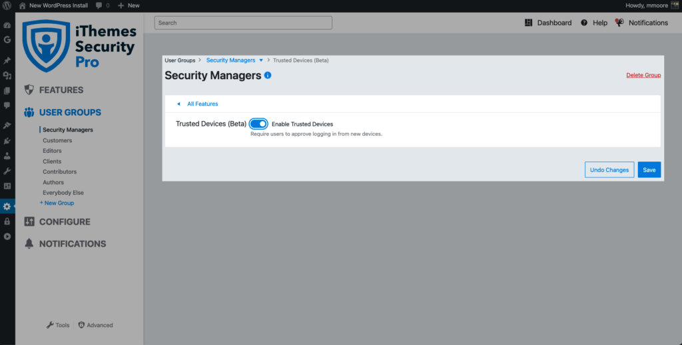
Task: Select the Features shield icon
Action: 29,90
